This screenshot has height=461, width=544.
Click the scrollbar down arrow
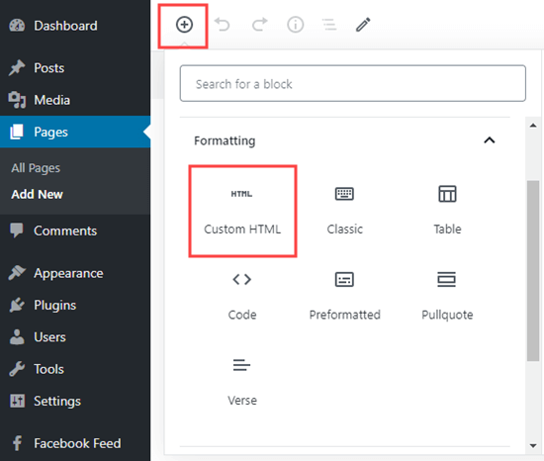pyautogui.click(x=533, y=446)
